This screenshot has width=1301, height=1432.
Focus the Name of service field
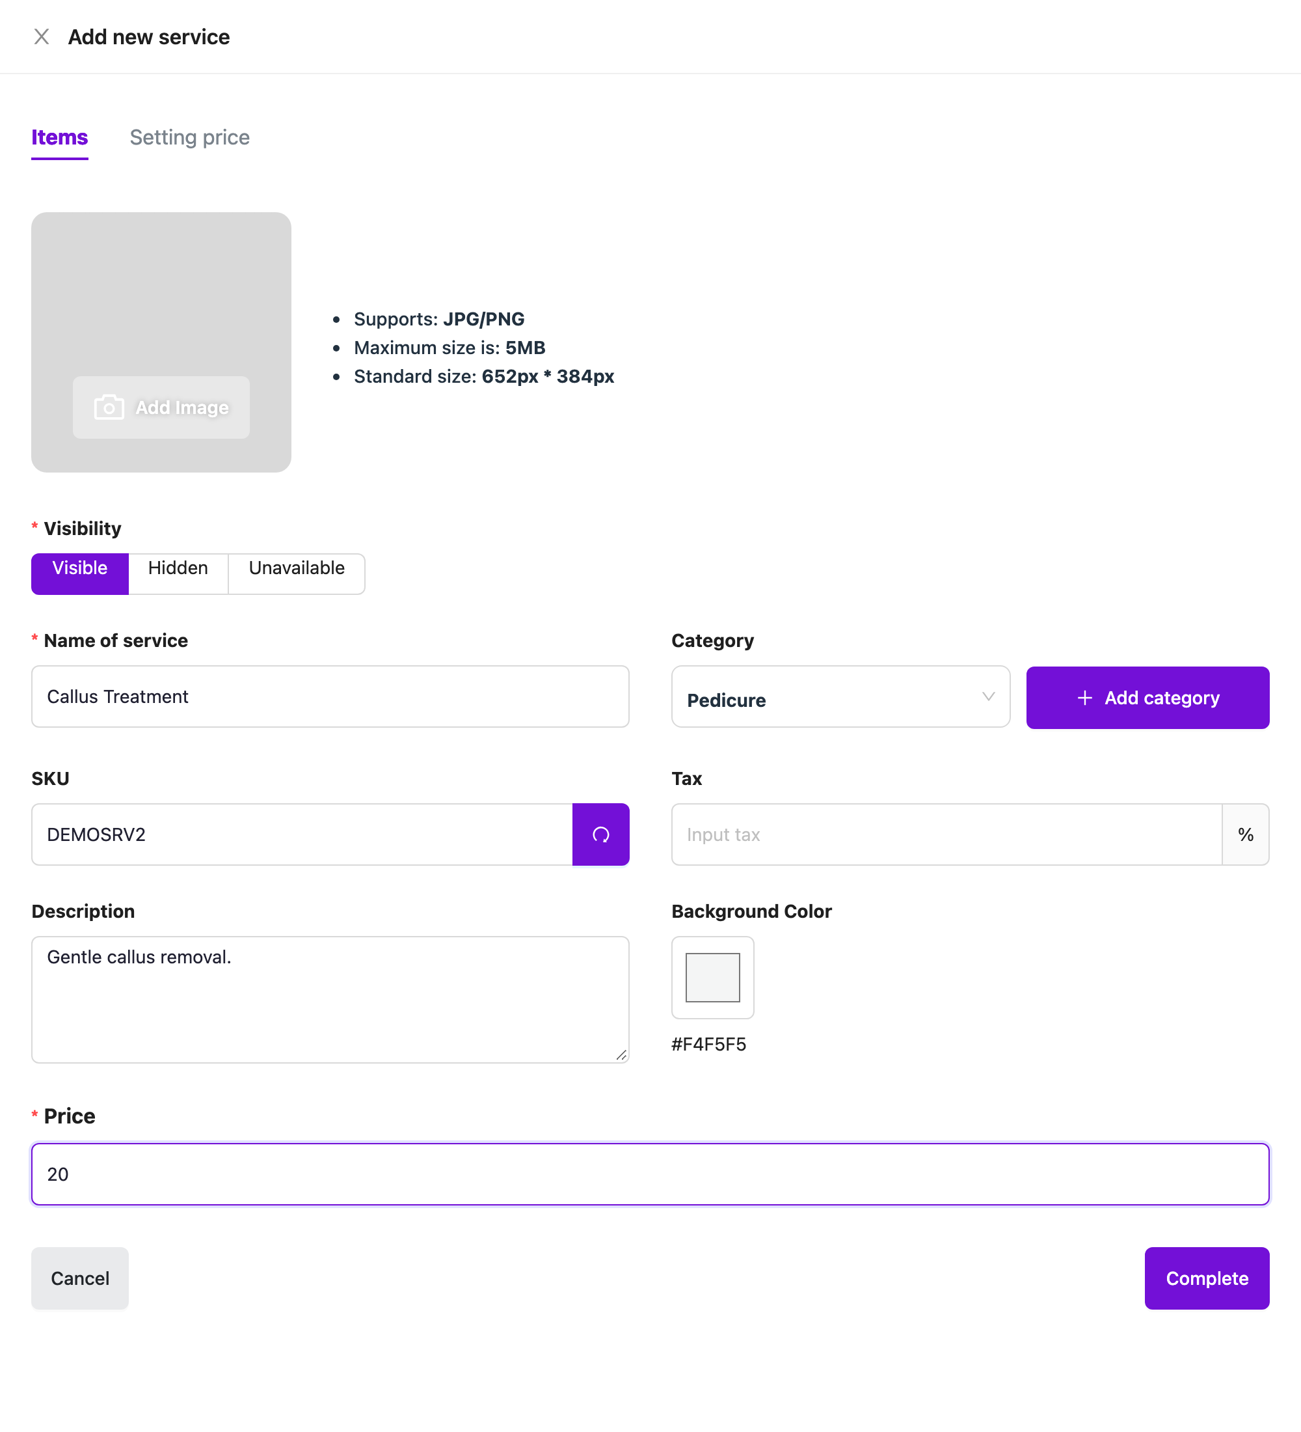330,697
